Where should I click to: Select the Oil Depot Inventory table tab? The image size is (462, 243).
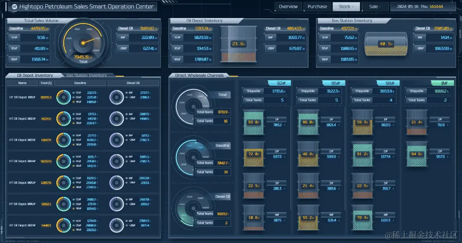pyautogui.click(x=35, y=75)
